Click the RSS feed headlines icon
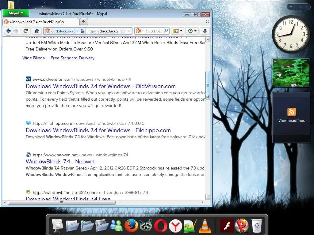The width and height of the screenshot is (314, 235). [x=291, y=112]
